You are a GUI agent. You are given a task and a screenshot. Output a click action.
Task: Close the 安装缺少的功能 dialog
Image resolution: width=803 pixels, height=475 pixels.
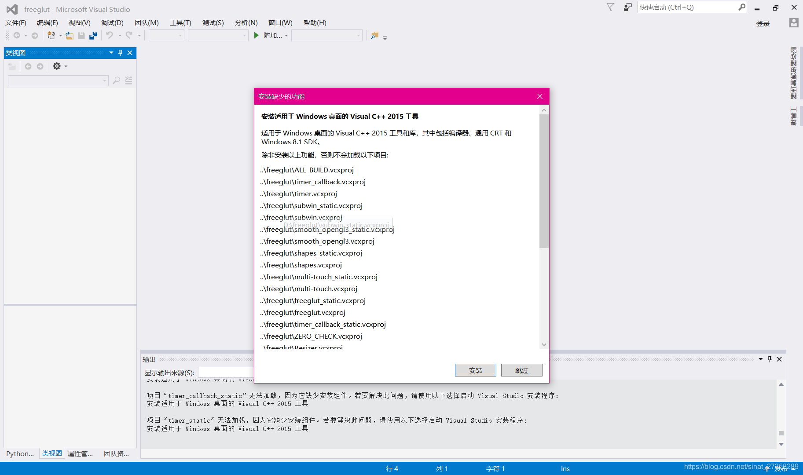tap(540, 96)
